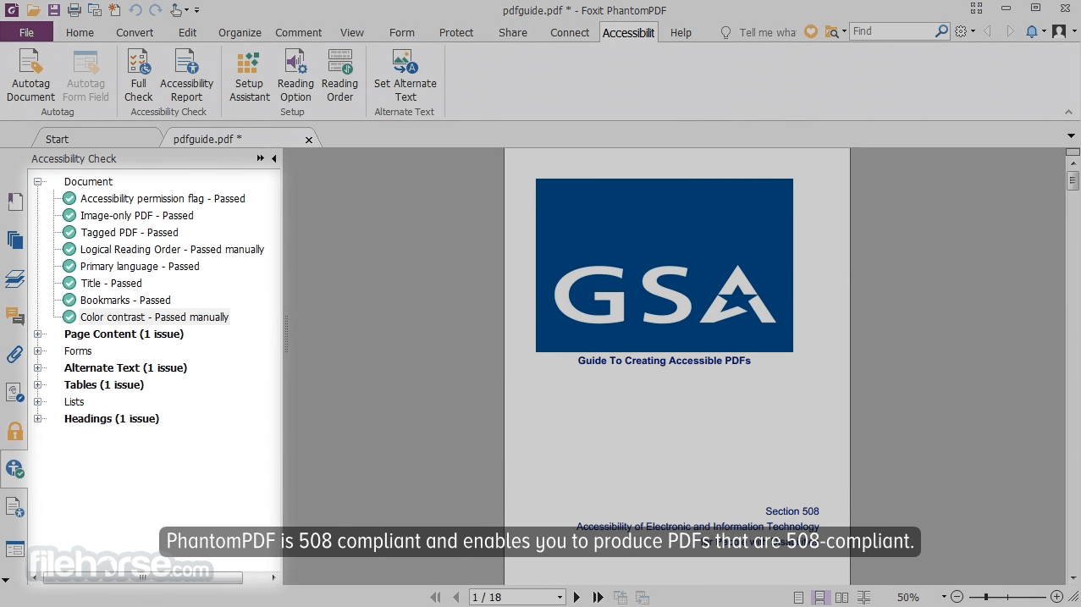This screenshot has width=1081, height=607.
Task: Save the document with the floppy disk icon
Action: [x=53, y=10]
